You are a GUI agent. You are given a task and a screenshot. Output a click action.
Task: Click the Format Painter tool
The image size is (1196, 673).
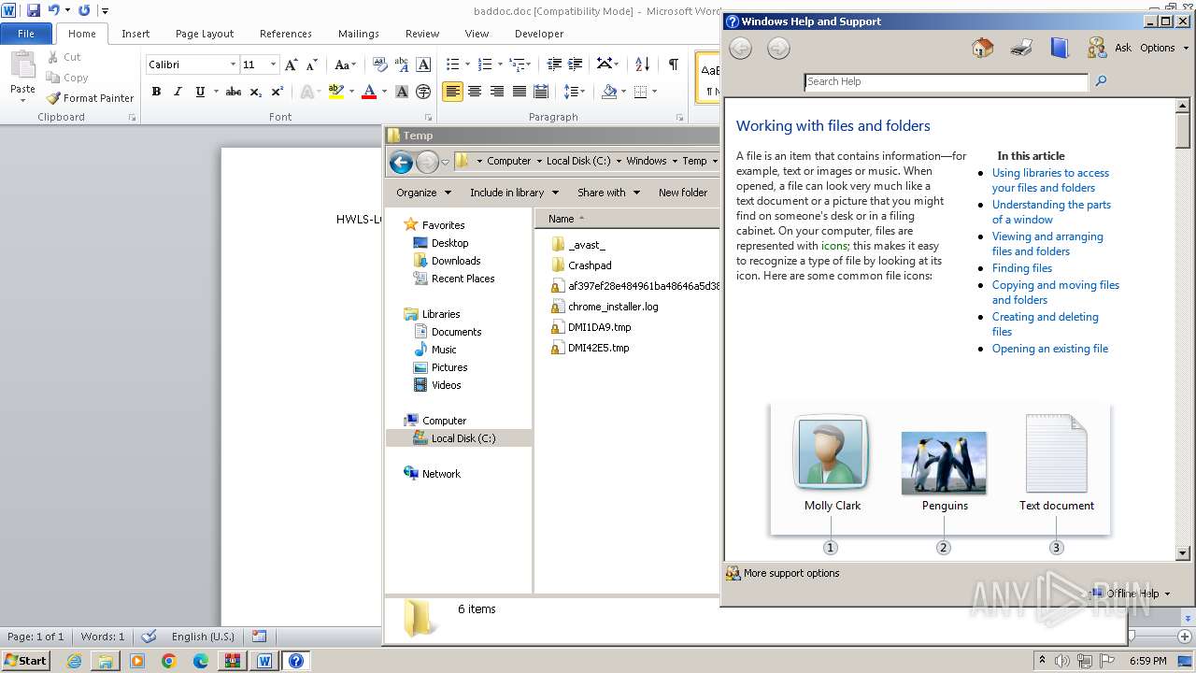click(90, 98)
